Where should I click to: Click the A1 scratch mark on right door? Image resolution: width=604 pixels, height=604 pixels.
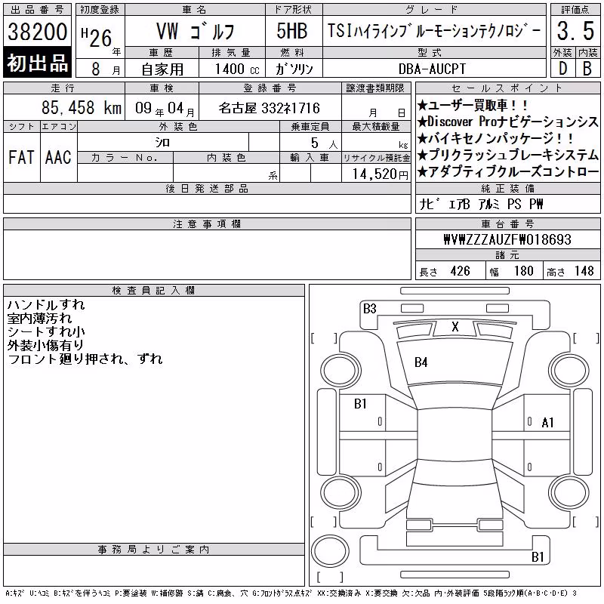[x=547, y=423]
